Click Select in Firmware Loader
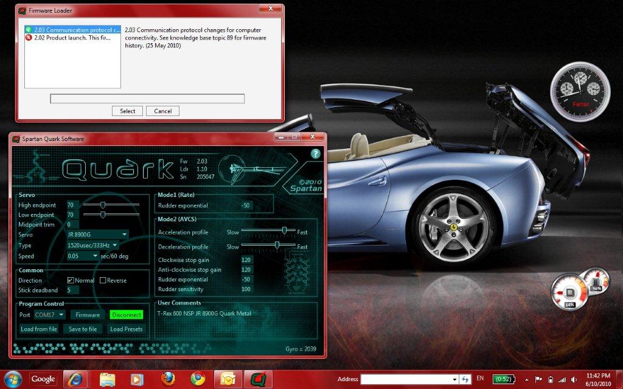The image size is (623, 389). 128,111
